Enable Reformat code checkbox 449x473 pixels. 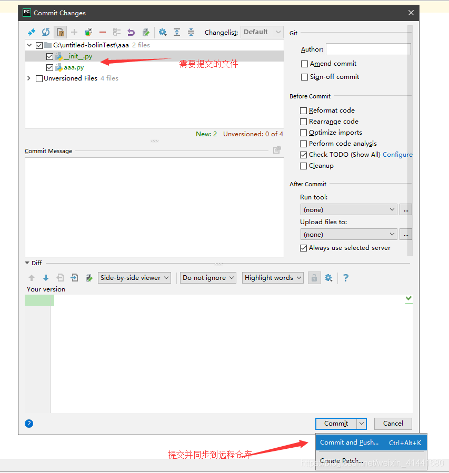304,110
